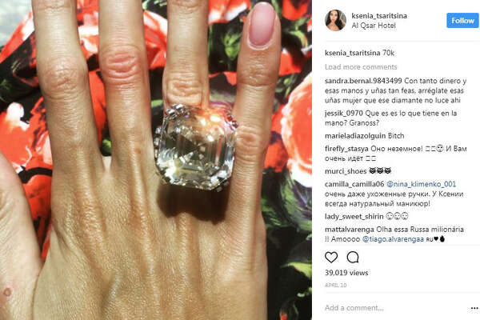This screenshot has height=320, width=480.
Task: Open comment bubble icon
Action: (x=352, y=258)
